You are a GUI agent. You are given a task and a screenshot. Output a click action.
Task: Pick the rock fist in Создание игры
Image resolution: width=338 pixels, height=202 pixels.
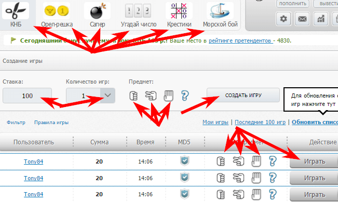[x=133, y=96]
